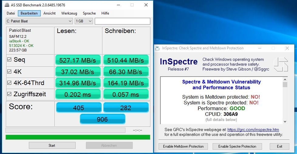Click the total score 906
This screenshot has width=297, height=154.
pos(102,119)
